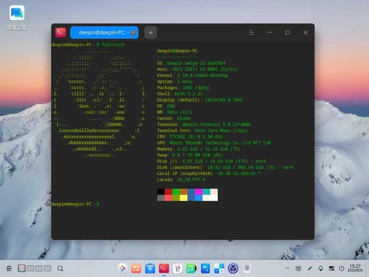
Task: Select the deepin@deepin-PC terminal tab
Action: (x=101, y=32)
